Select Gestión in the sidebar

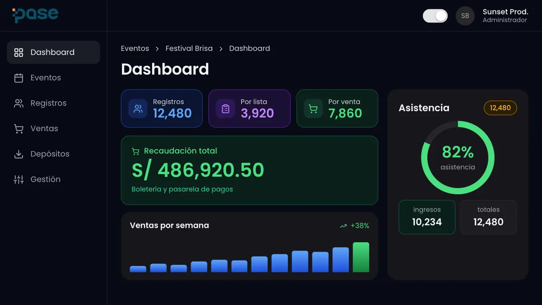click(53, 179)
